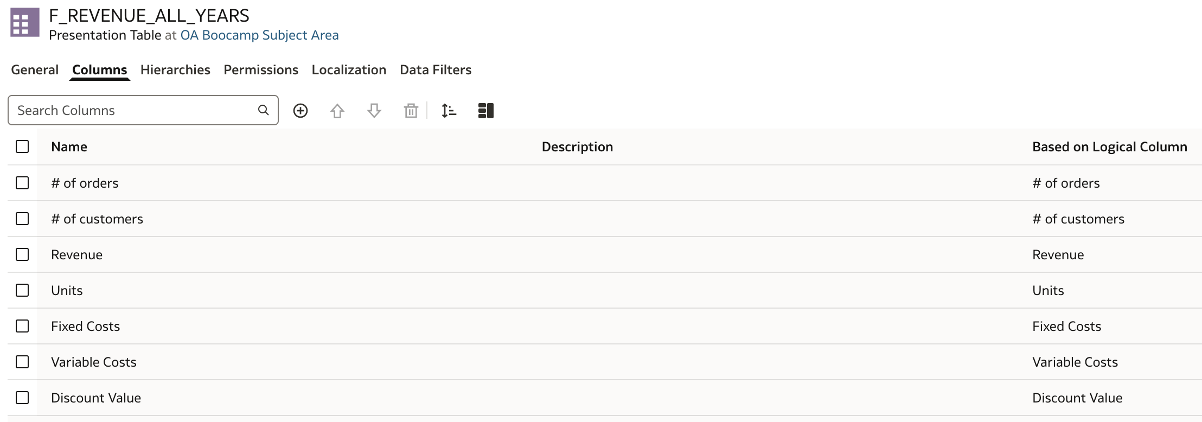1202x422 pixels.
Task: Click the move down arrow icon
Action: pyautogui.click(x=374, y=111)
